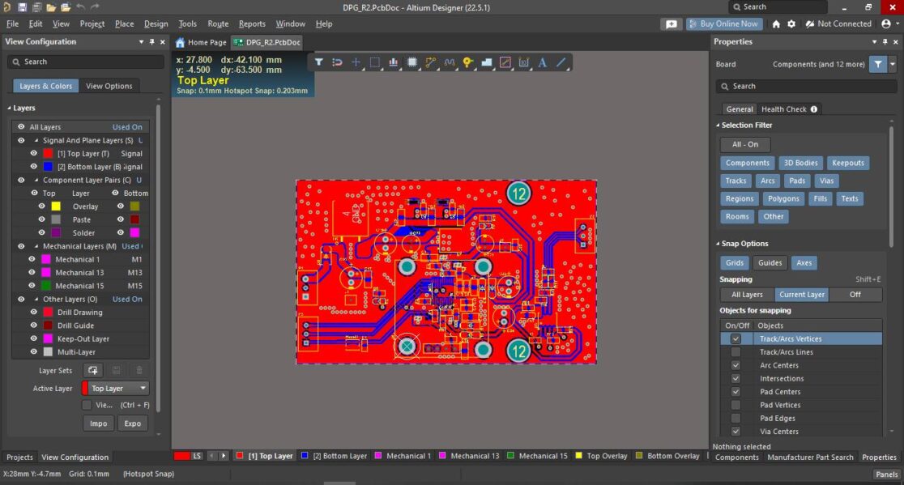The height and width of the screenshot is (485, 904).
Task: Enable the Pad Vertices snapping checkbox
Action: tap(736, 405)
